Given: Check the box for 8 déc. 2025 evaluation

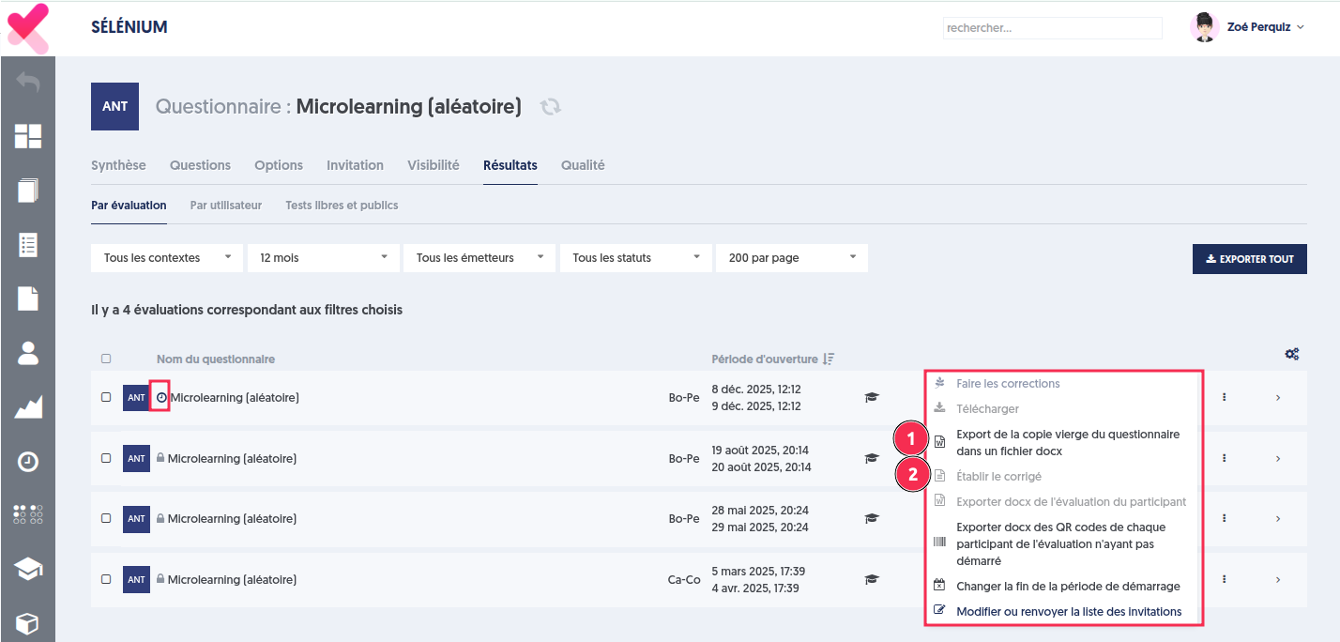Looking at the screenshot, I should tap(106, 397).
